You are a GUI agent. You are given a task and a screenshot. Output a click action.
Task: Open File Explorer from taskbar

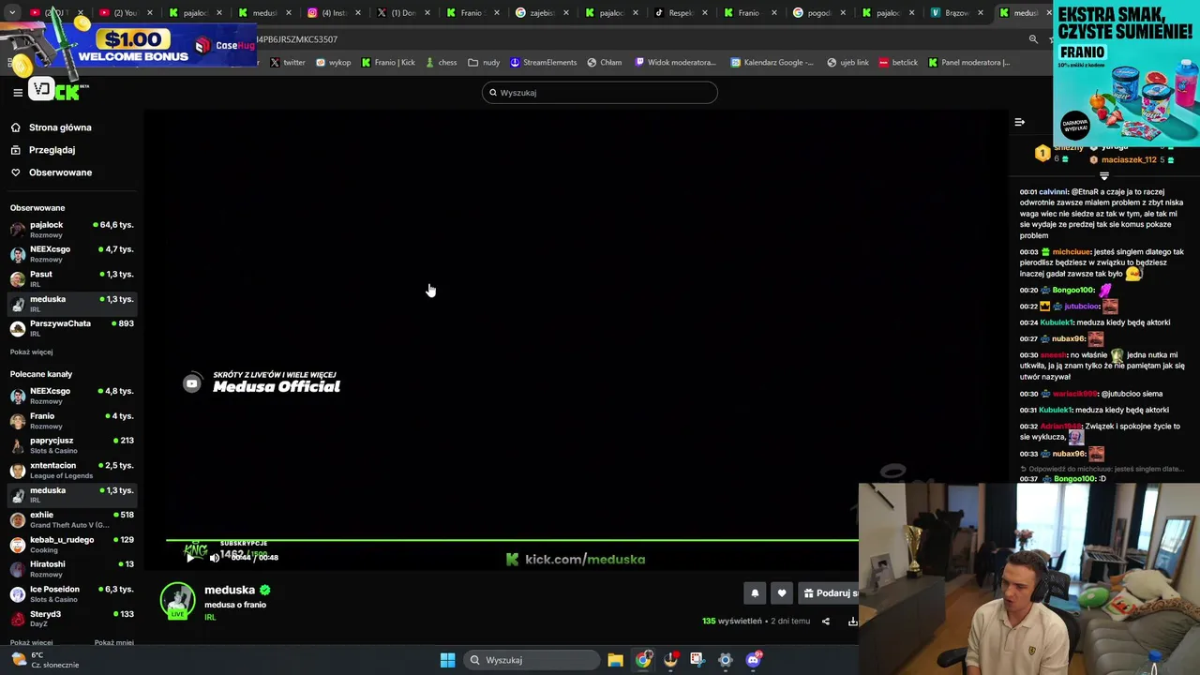pyautogui.click(x=615, y=660)
